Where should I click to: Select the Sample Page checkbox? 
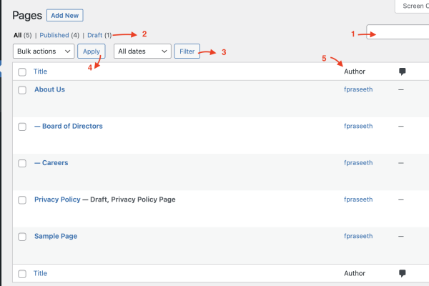[x=22, y=237]
